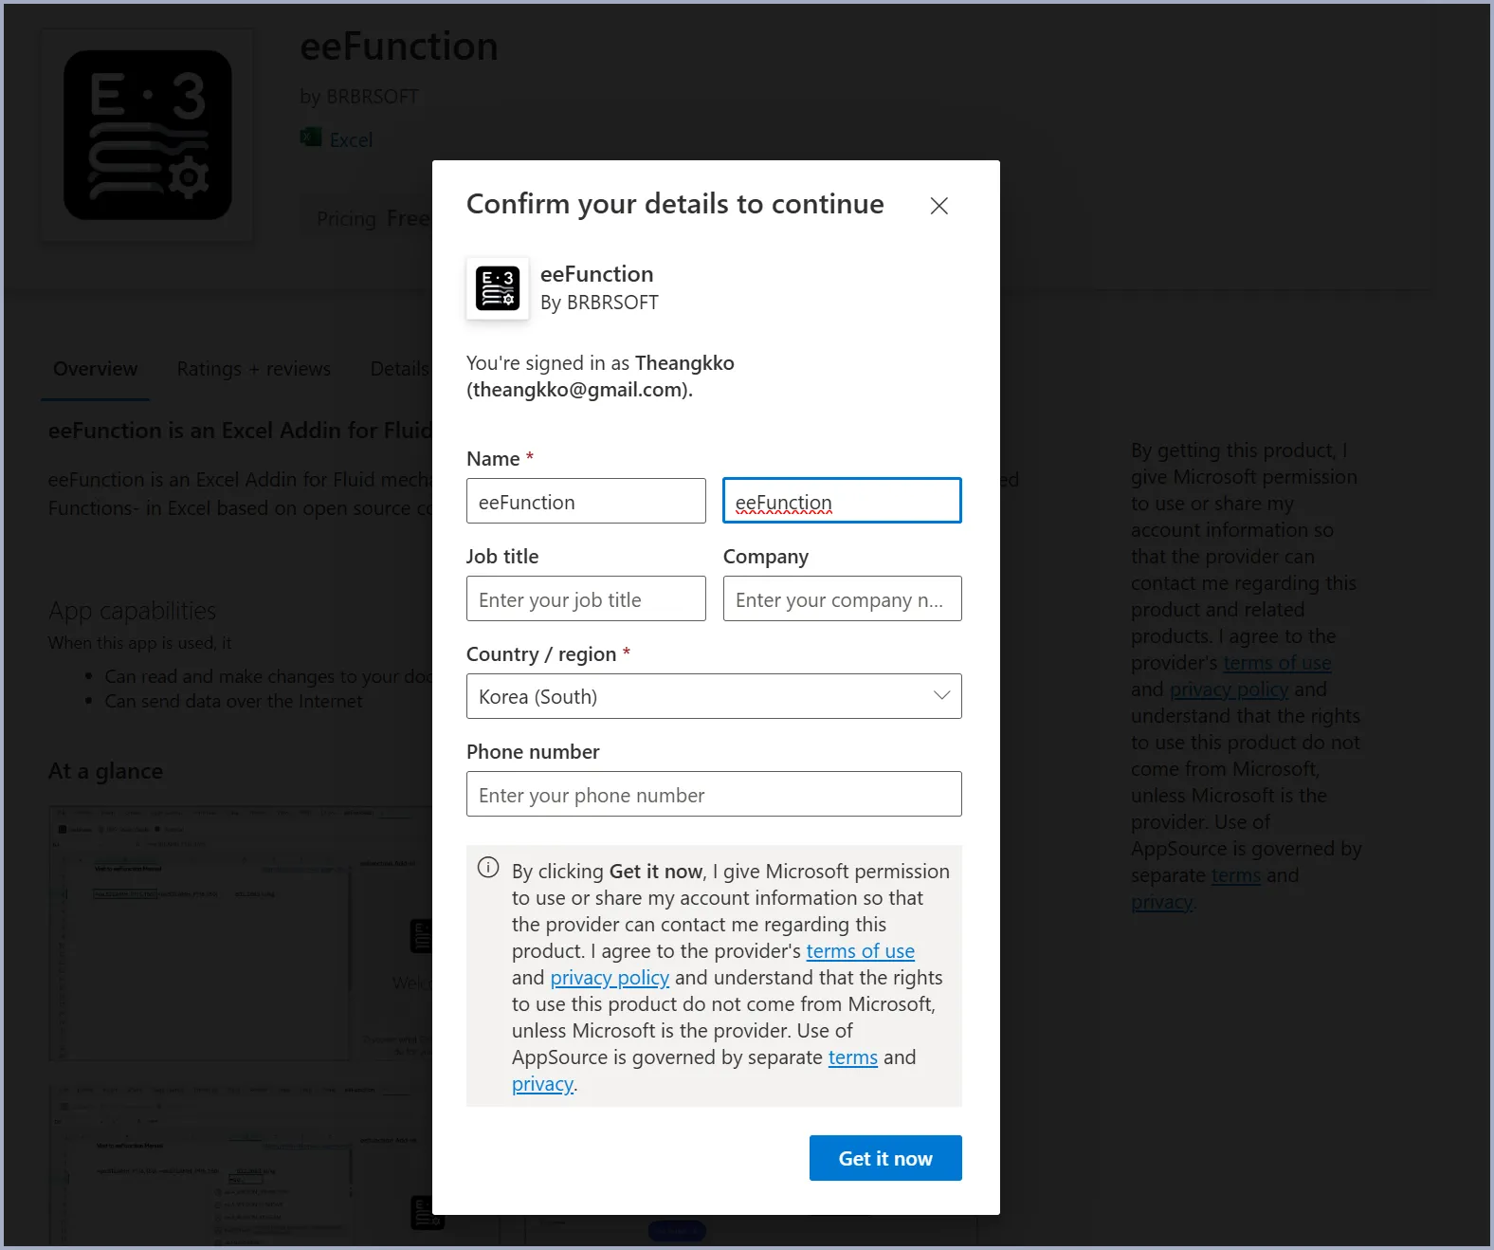Click the By BRBRSOFT text in the dialog

point(599,303)
